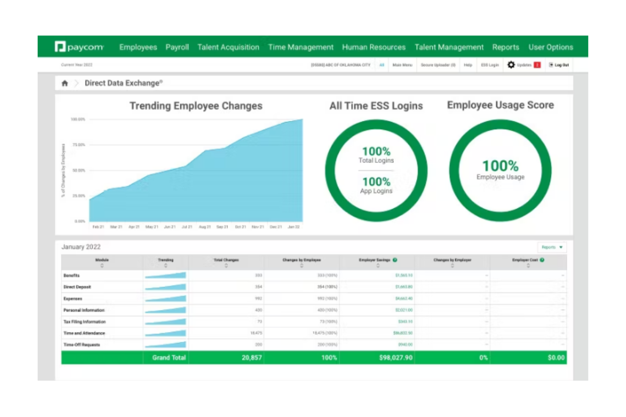Click Benefits row trending sparkline

165,275
